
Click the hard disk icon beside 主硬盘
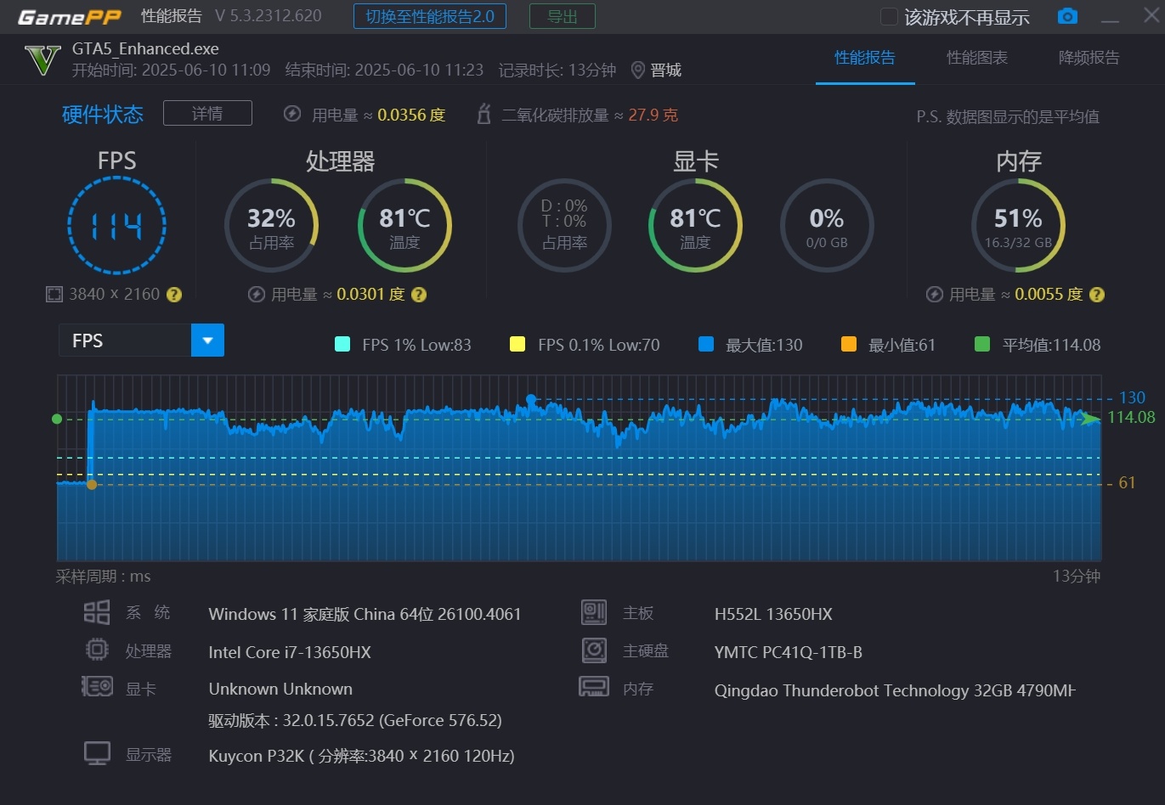point(594,650)
